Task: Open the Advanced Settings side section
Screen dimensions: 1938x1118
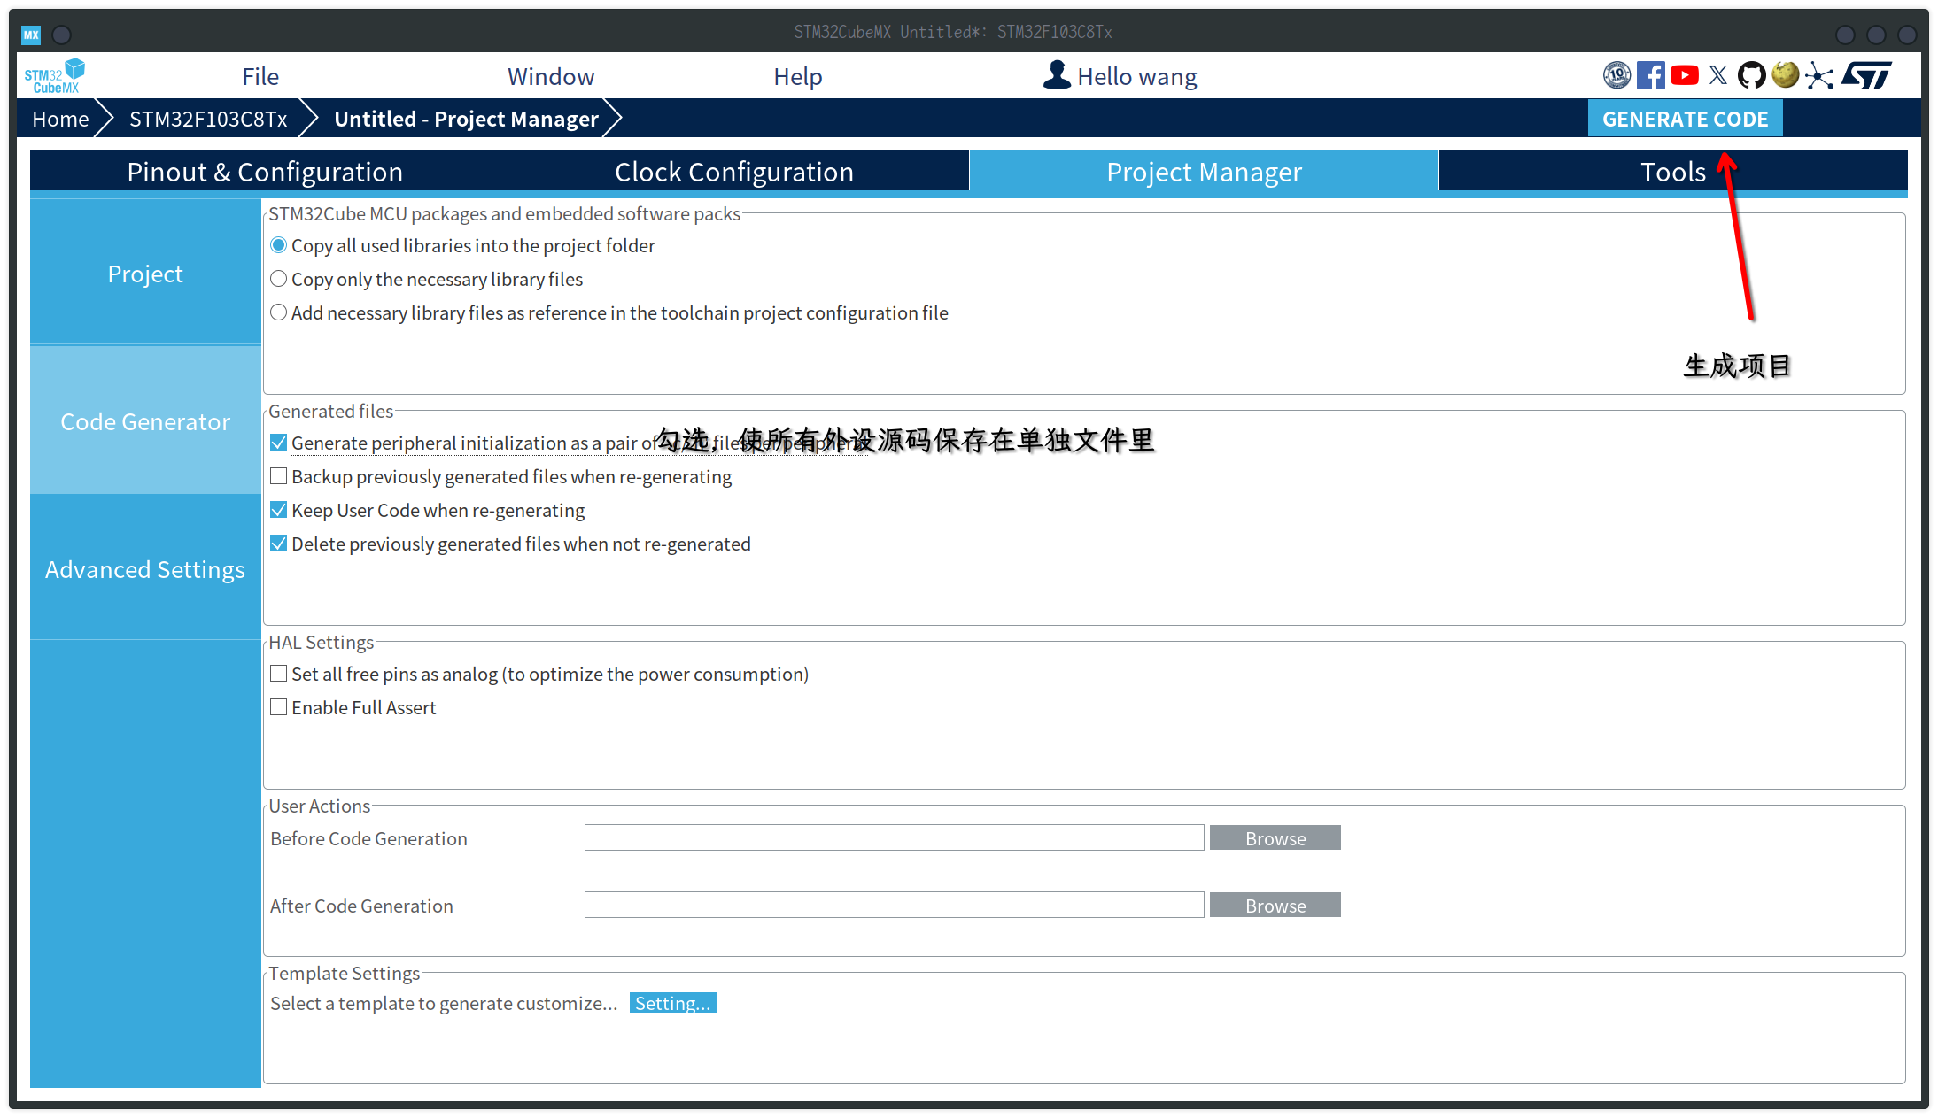Action: [145, 569]
